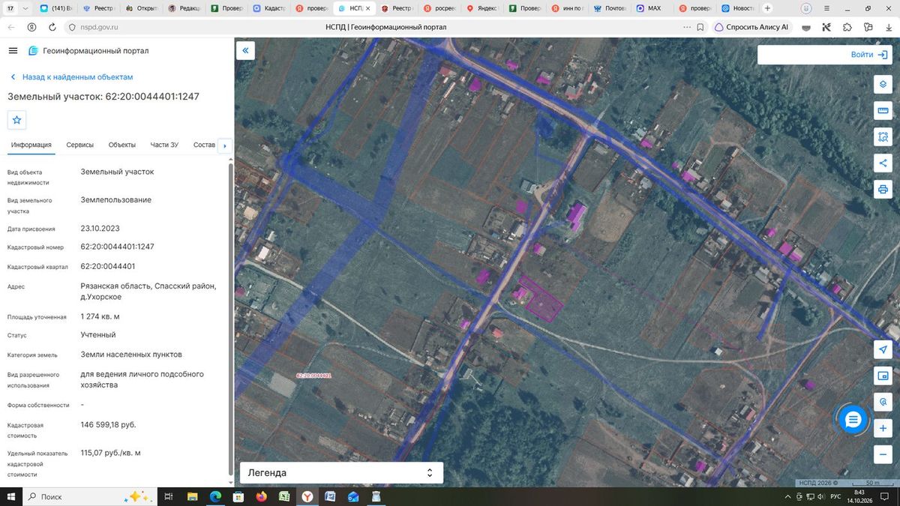Click the area value 1 274 кв. м
The height and width of the screenshot is (506, 900).
(100, 316)
